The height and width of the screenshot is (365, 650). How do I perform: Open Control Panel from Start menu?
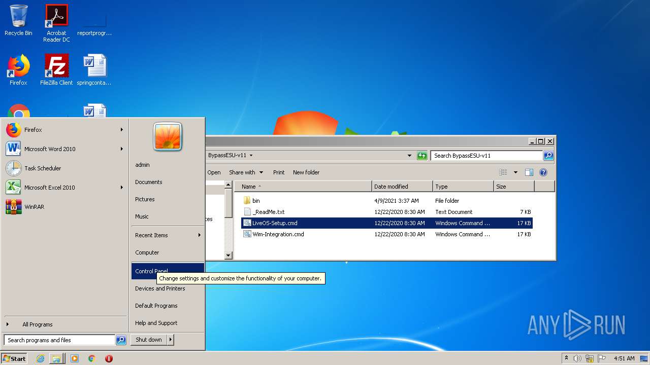tap(168, 271)
